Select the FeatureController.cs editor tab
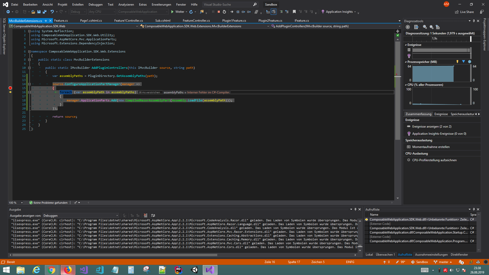This screenshot has height=275, width=489. click(x=196, y=21)
